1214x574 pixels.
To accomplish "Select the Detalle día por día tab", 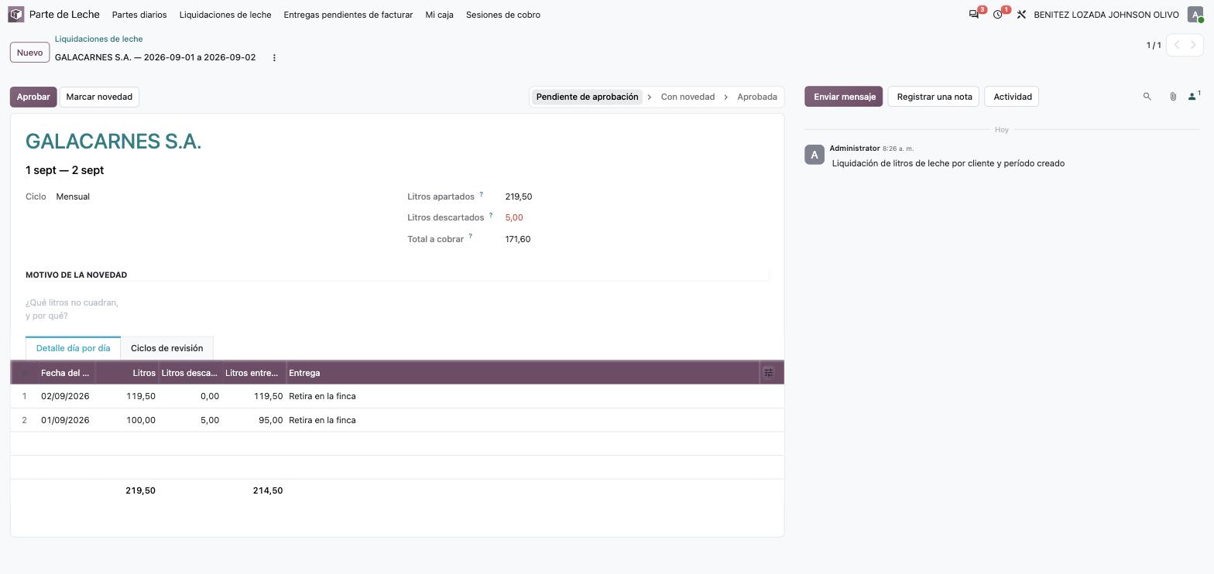I will pyautogui.click(x=73, y=348).
